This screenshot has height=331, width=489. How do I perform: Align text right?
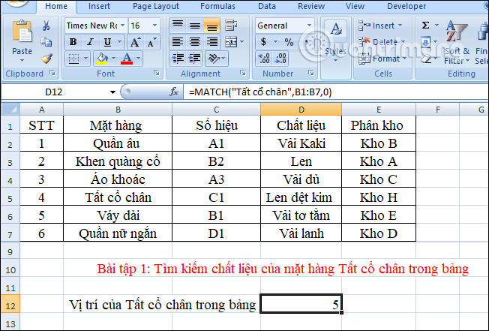point(212,42)
